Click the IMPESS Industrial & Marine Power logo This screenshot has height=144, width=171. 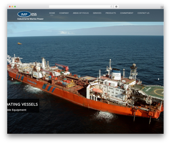[x=30, y=16]
